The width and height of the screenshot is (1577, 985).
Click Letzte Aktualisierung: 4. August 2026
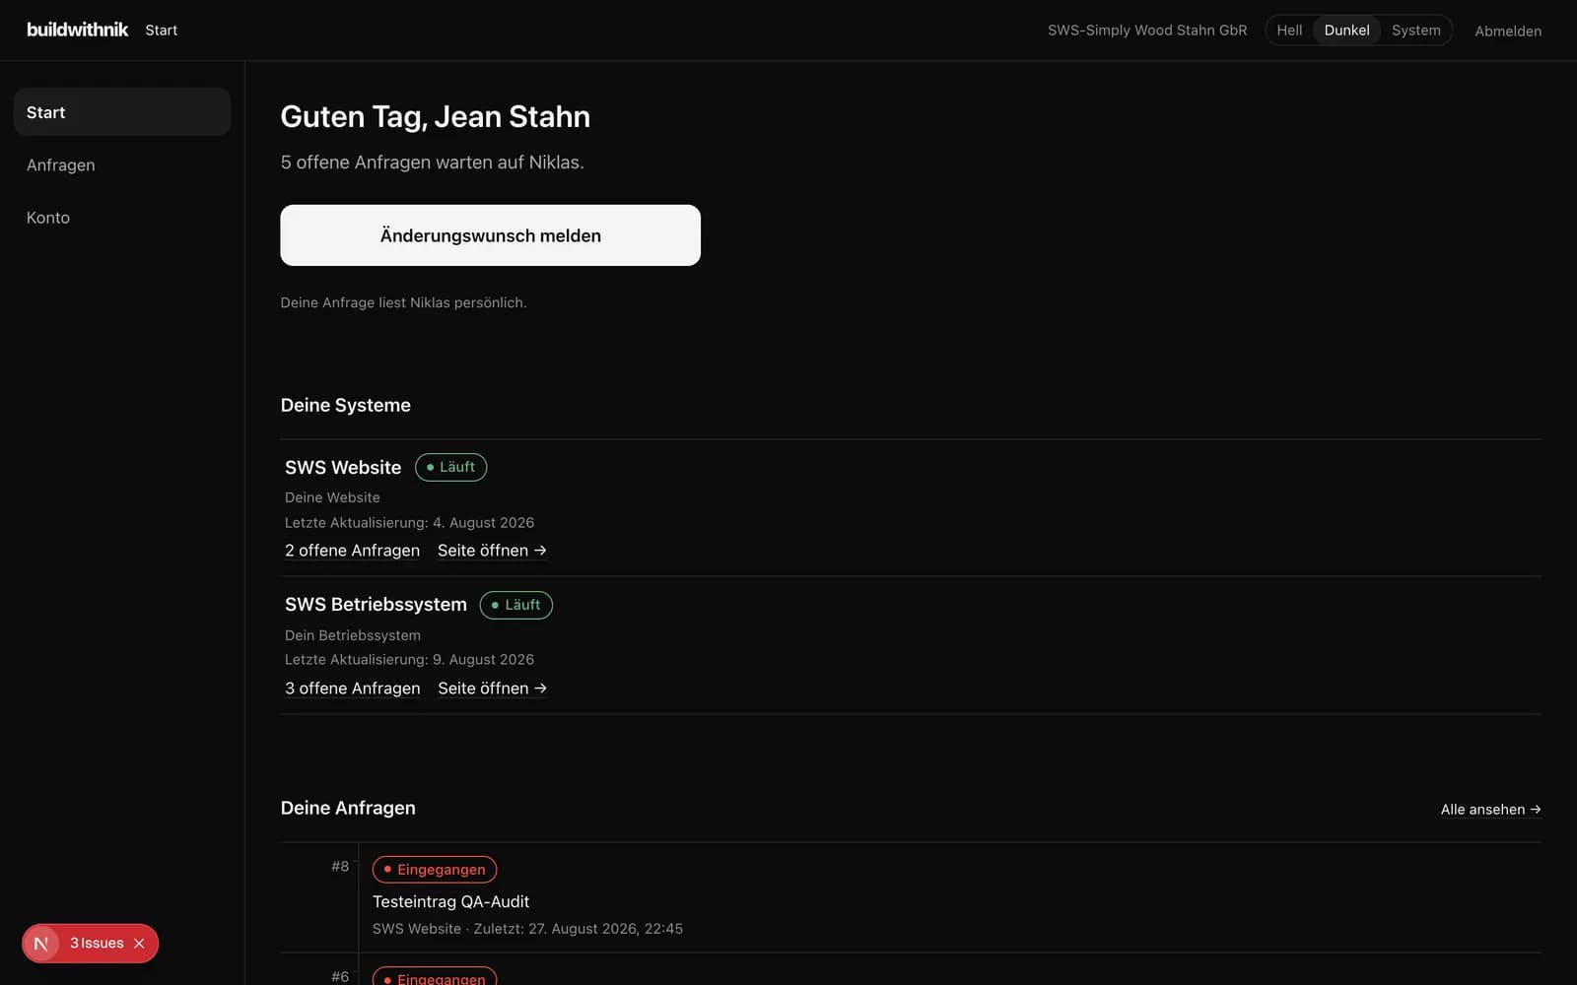[409, 523]
